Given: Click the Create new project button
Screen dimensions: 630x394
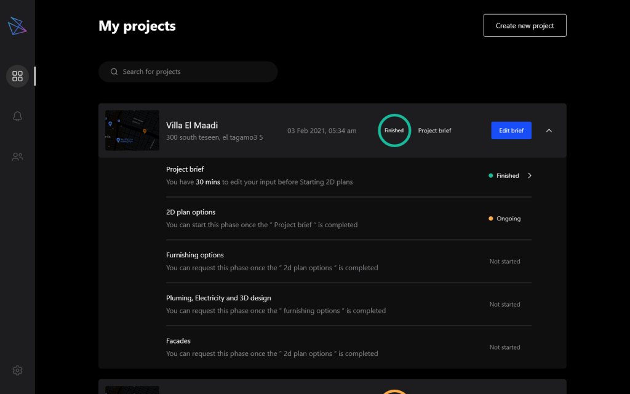Looking at the screenshot, I should click(x=524, y=26).
